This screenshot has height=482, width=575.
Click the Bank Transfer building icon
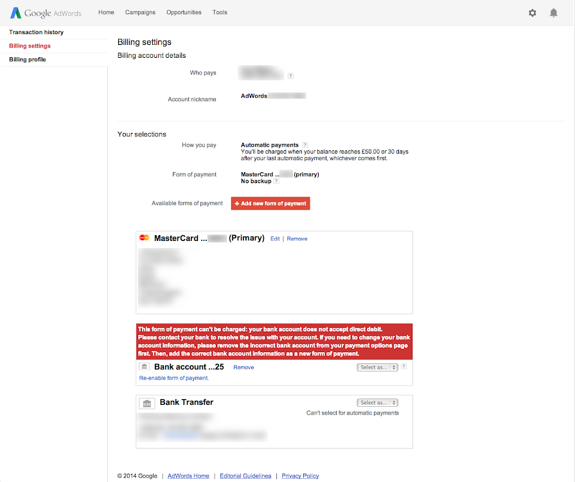(146, 404)
